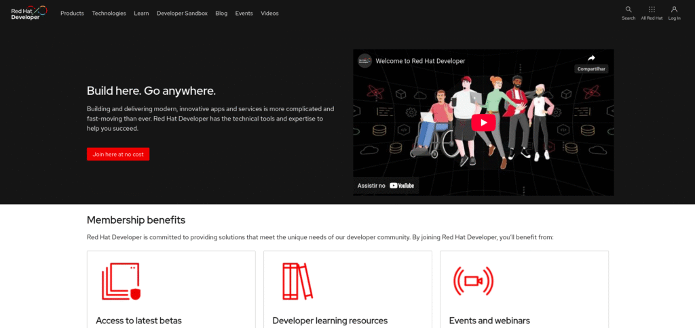The image size is (695, 328).
Task: Click the Events and webinars heading
Action: [x=489, y=321]
